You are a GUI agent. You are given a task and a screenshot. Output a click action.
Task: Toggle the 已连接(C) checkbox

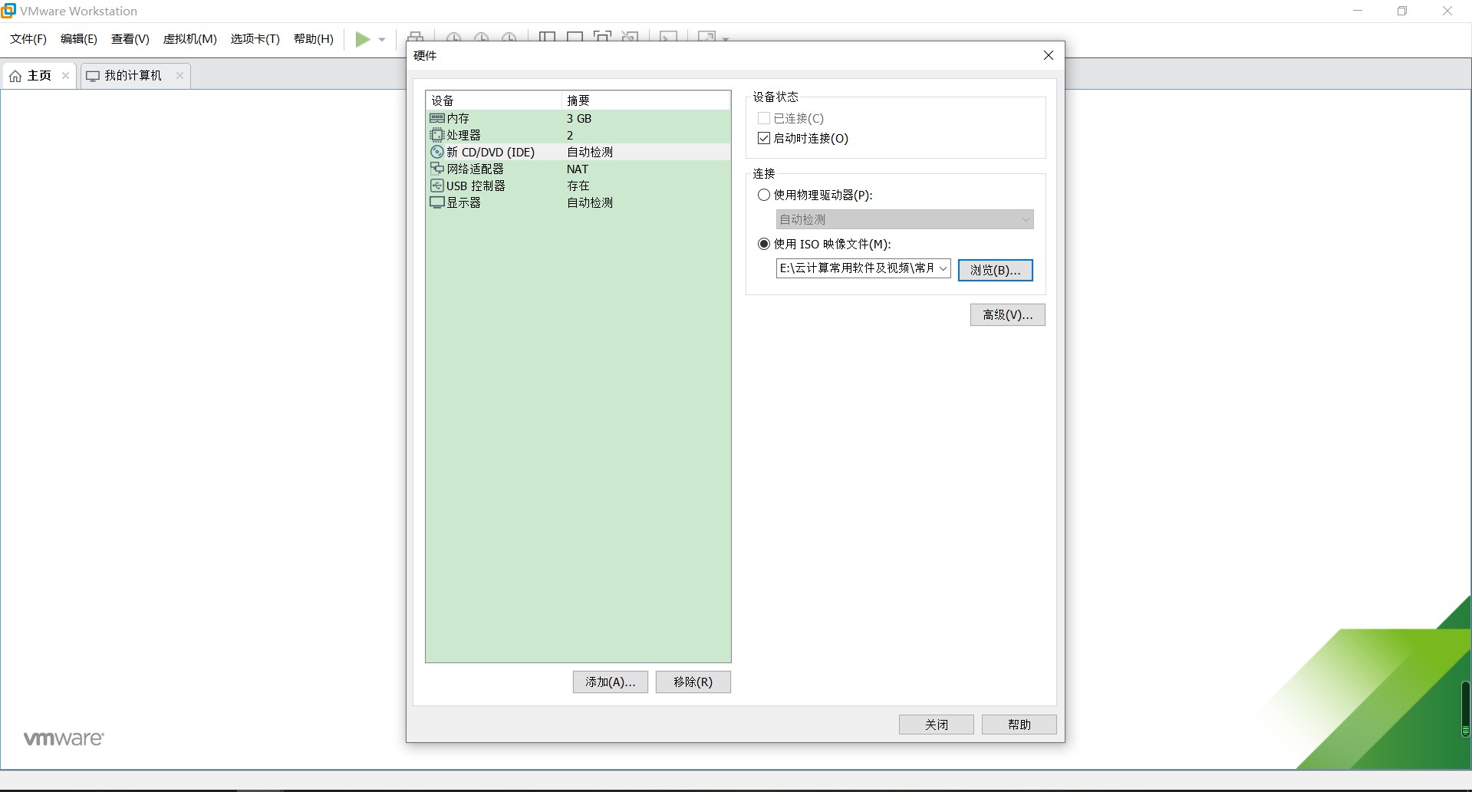click(x=764, y=118)
